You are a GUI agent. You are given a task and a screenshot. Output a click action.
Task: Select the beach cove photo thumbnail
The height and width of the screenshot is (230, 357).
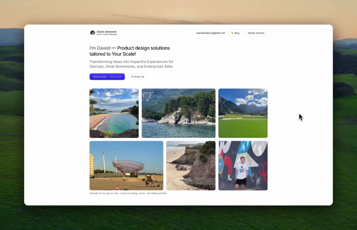pyautogui.click(x=114, y=113)
